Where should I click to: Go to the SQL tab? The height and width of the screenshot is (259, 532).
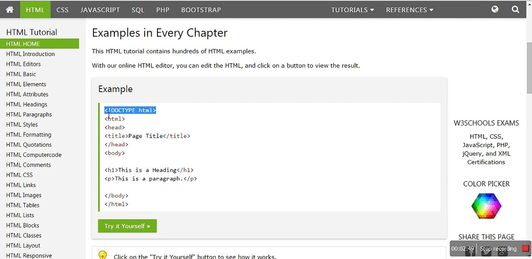coord(138,10)
